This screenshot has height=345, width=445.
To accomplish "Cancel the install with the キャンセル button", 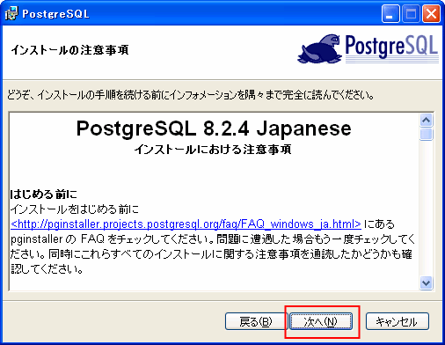I will (398, 321).
